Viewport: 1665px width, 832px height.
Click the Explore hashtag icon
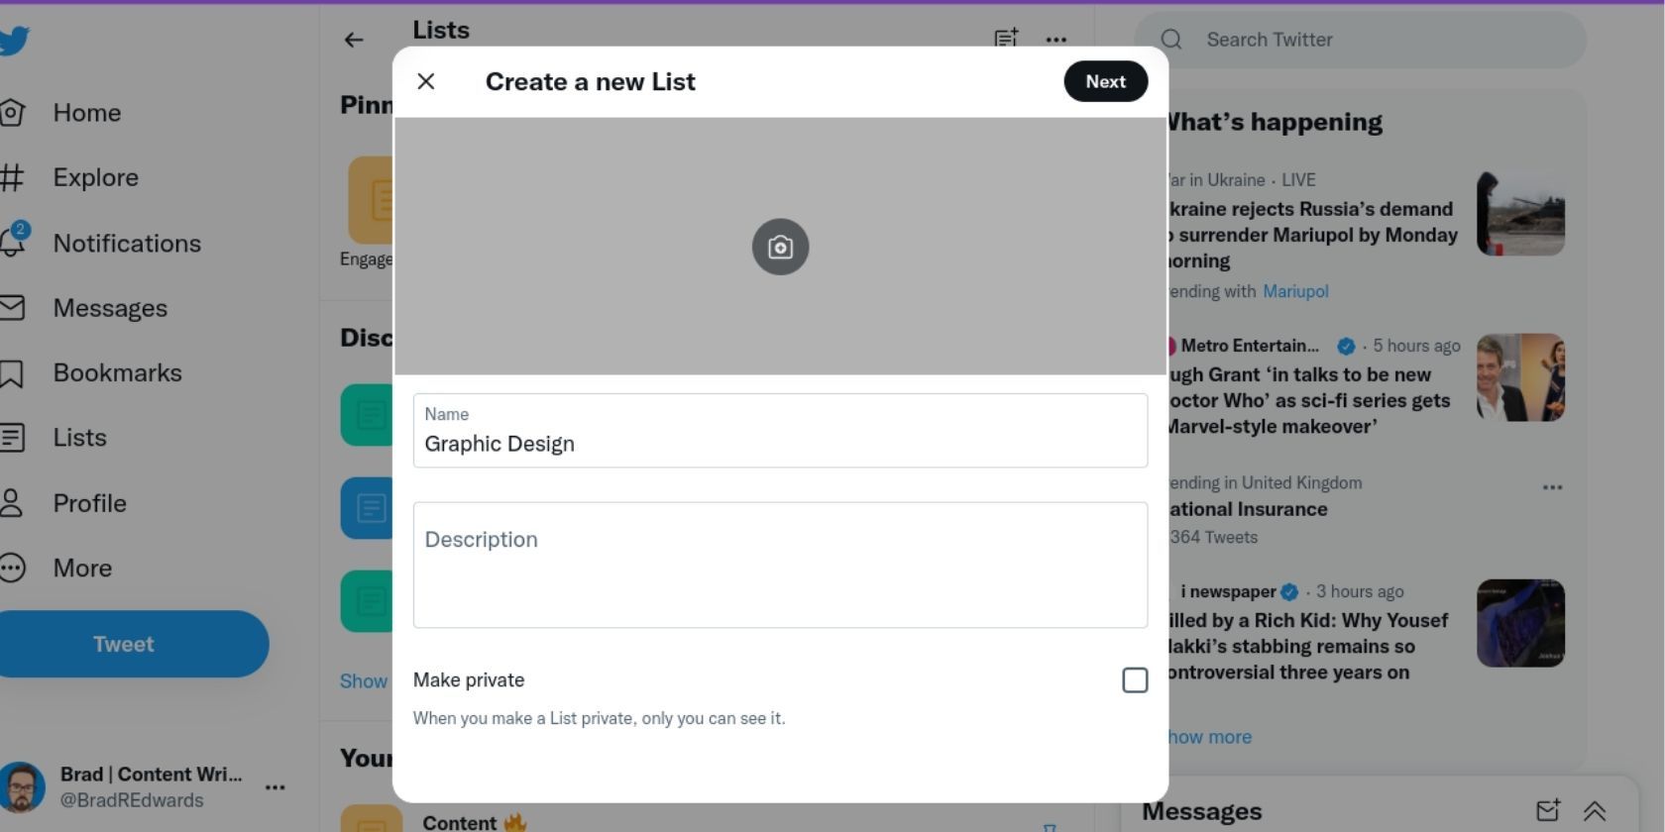coord(13,177)
